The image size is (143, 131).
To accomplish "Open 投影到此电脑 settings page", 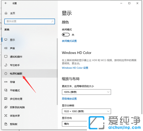I will (x=29, y=107).
